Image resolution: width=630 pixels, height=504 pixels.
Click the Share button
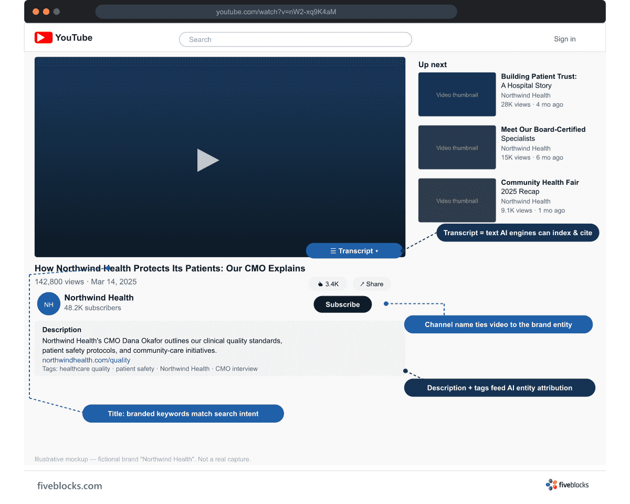(372, 284)
